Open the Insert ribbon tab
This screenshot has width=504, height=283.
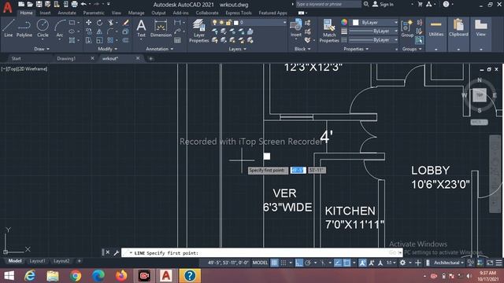[45, 13]
